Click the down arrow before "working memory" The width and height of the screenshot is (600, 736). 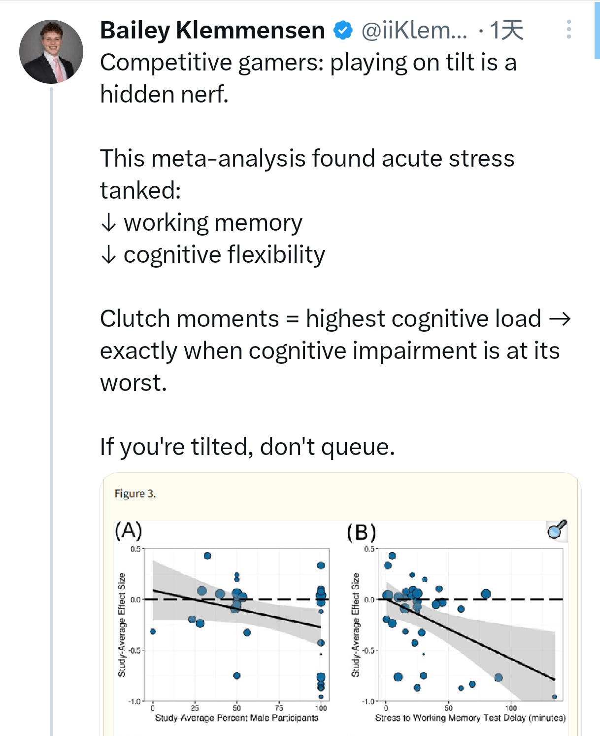click(x=108, y=223)
